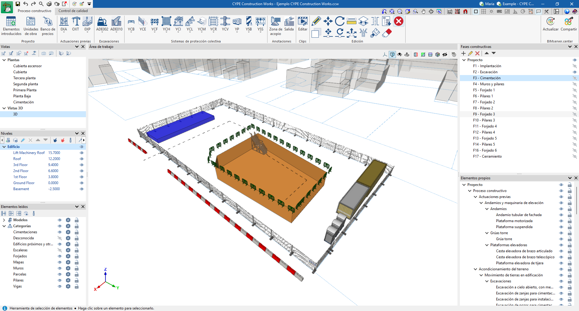Select the F1 - Implantación phase

pyautogui.click(x=487, y=66)
